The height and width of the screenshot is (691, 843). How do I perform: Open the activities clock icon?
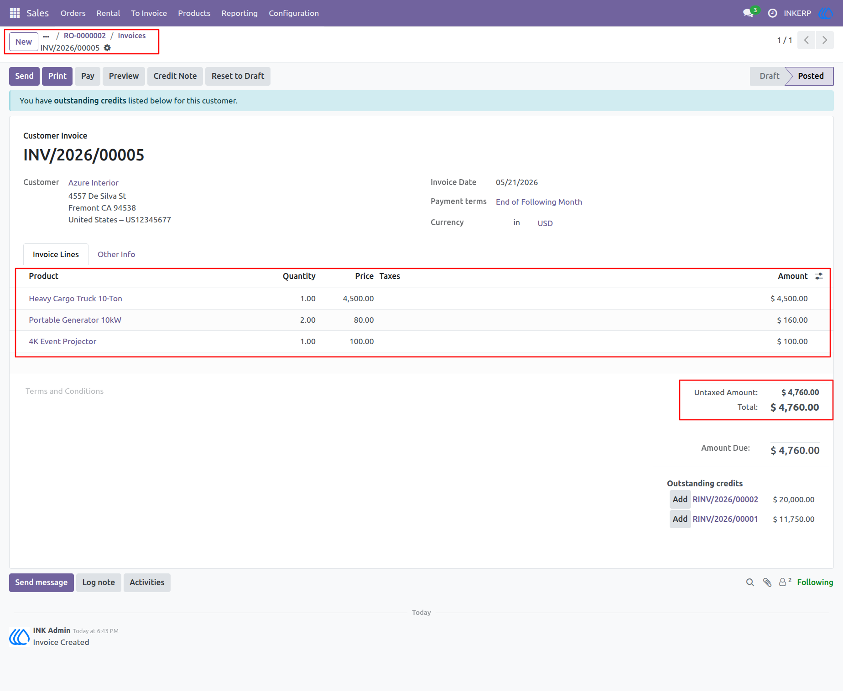(x=772, y=13)
